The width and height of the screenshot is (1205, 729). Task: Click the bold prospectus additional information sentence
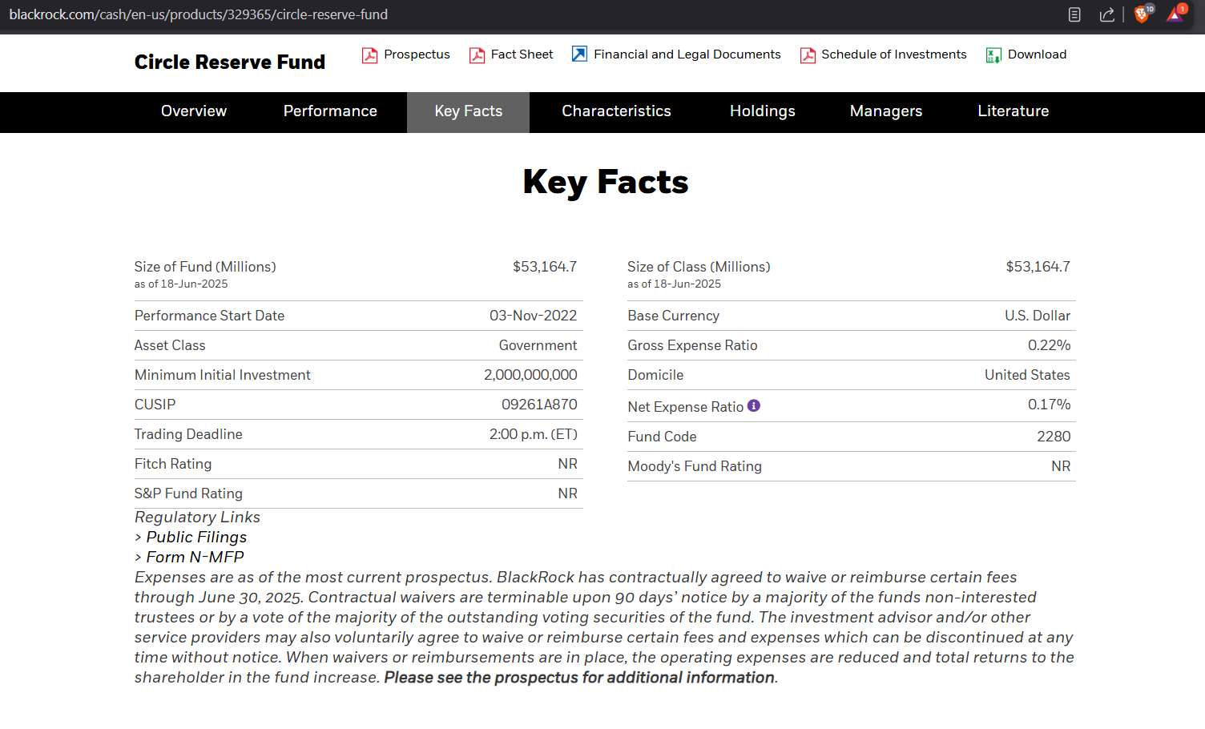[x=579, y=678]
